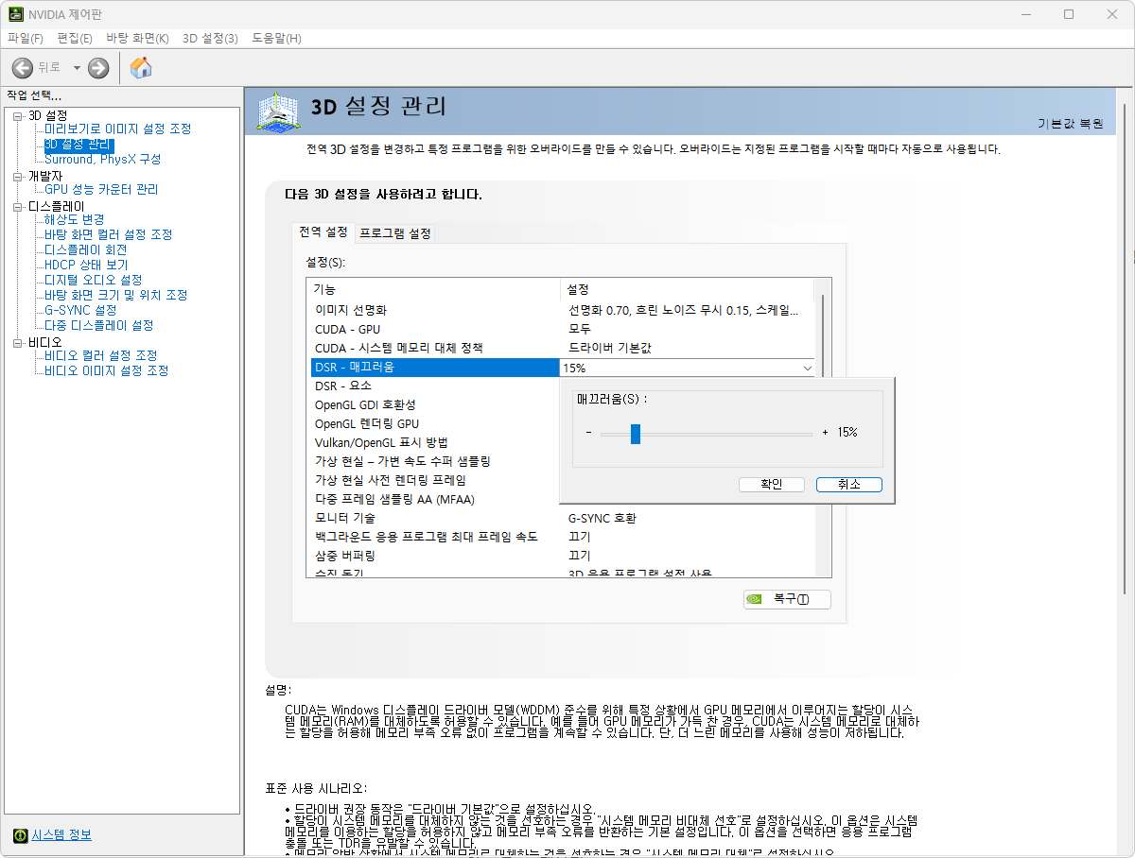Select the 삼중 버퍼링 row

pyautogui.click(x=564, y=556)
